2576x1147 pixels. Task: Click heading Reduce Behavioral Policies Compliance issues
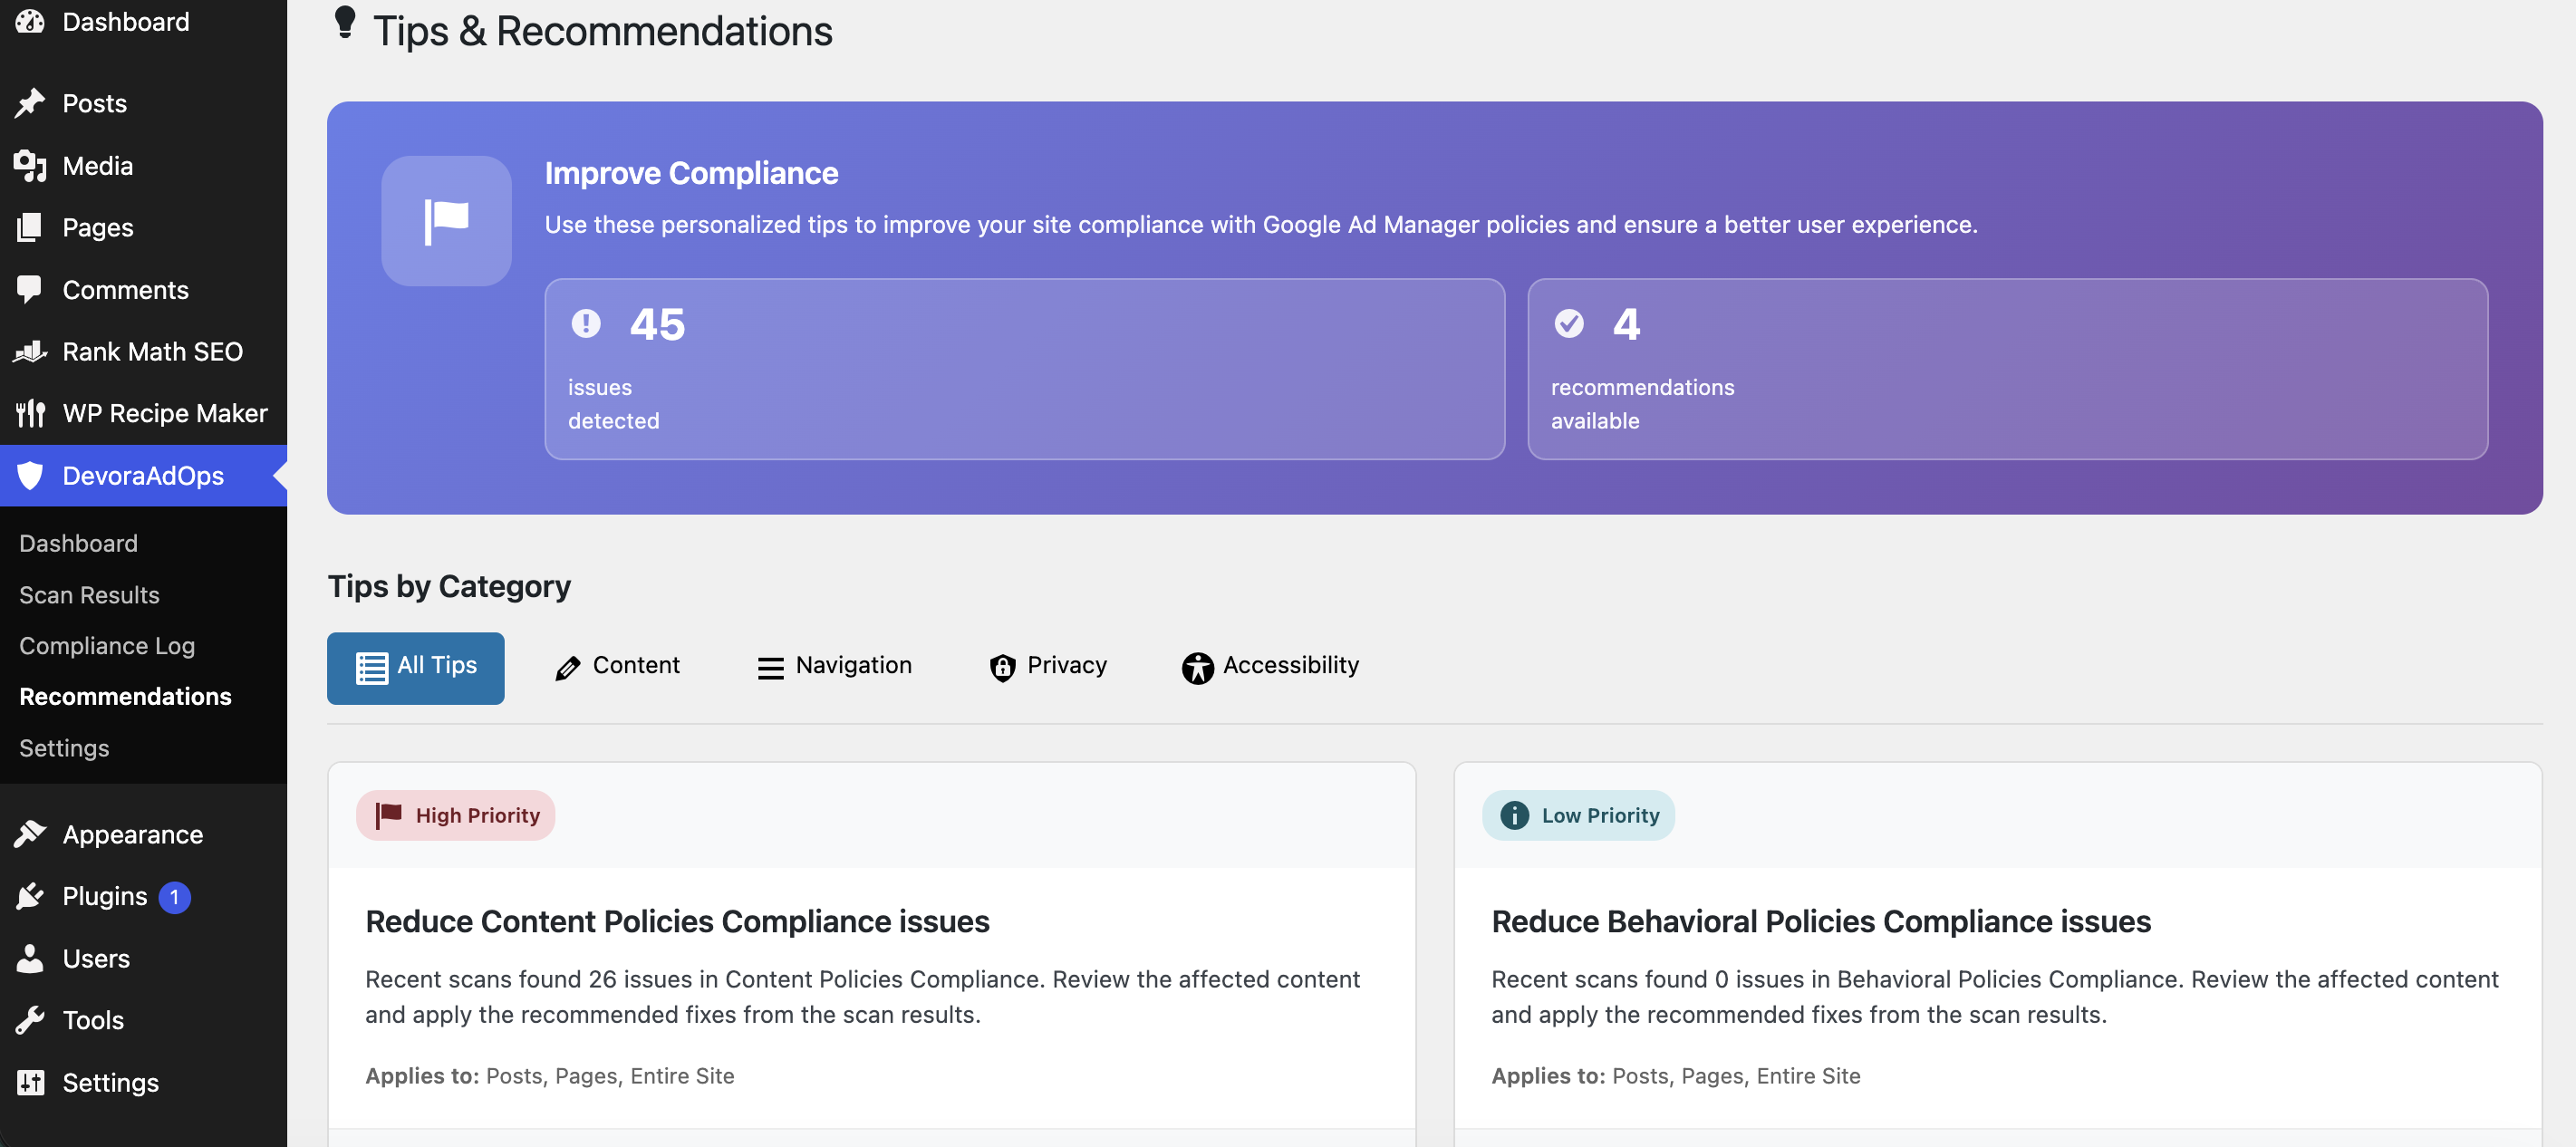pos(1821,921)
